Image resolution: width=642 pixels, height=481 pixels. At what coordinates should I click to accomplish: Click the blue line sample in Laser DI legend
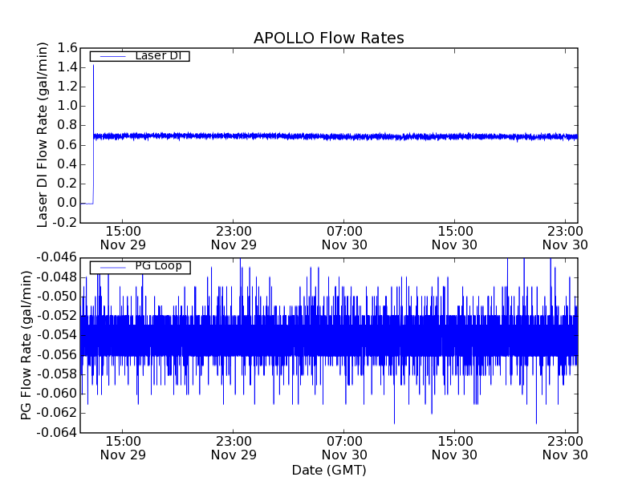pos(111,56)
